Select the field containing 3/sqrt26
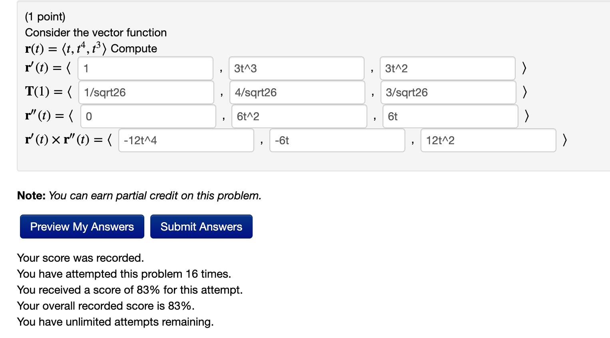The height and width of the screenshot is (338, 610). point(448,92)
